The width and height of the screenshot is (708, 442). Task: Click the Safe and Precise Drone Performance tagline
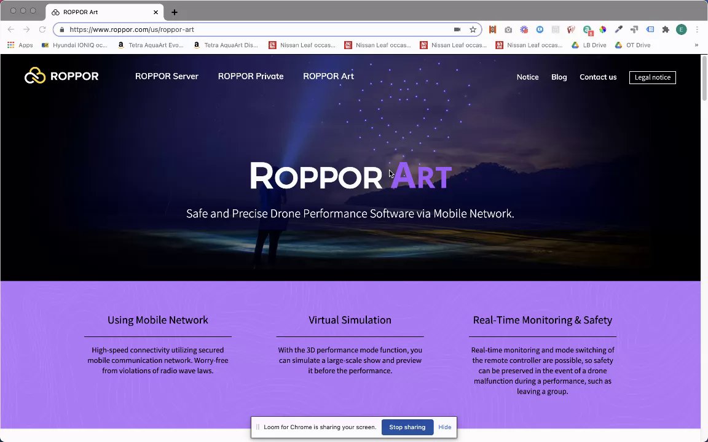pyautogui.click(x=350, y=214)
